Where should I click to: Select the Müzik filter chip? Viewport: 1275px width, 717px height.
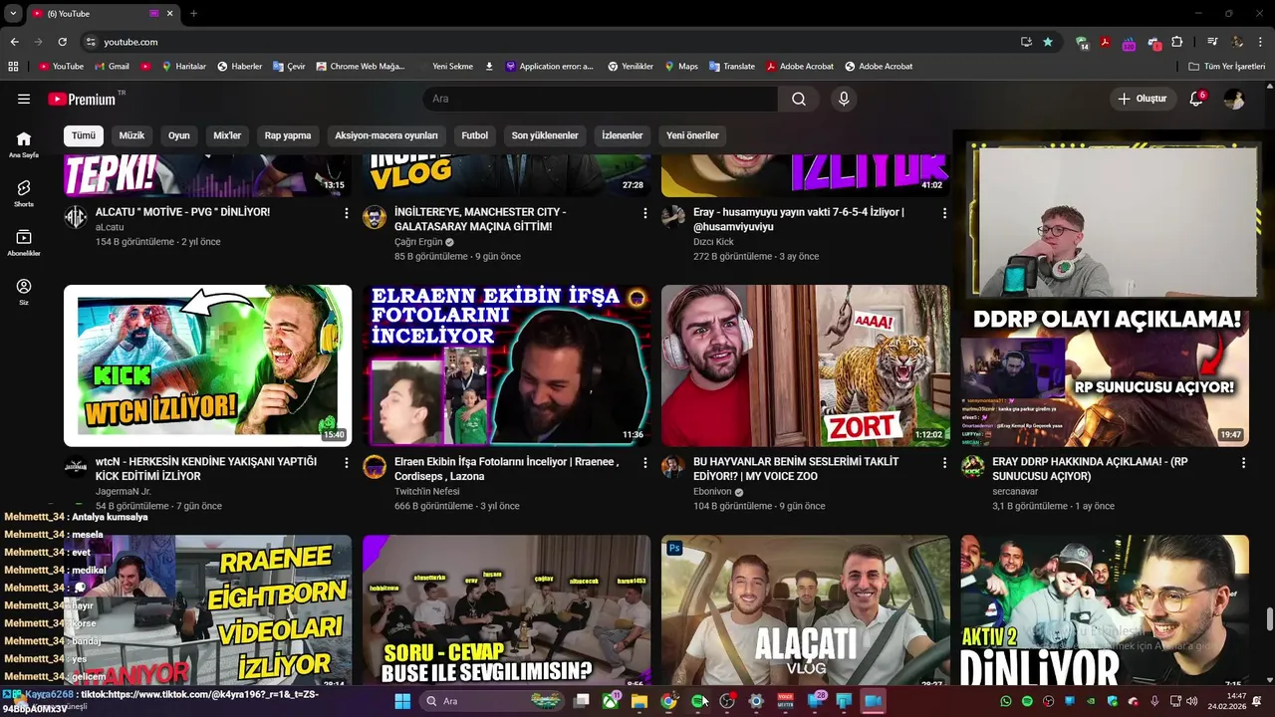131,135
